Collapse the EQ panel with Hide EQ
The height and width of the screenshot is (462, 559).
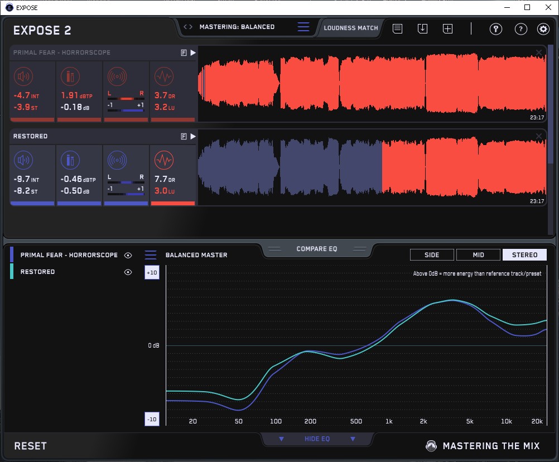point(317,439)
